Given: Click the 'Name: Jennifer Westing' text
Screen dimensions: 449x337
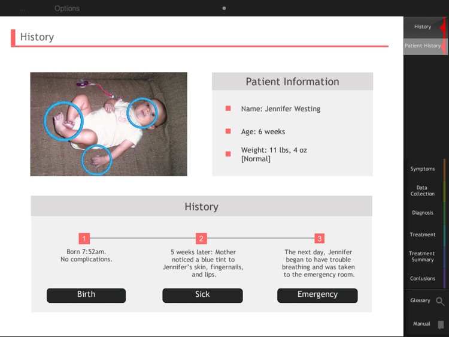Looking at the screenshot, I should 281,109.
